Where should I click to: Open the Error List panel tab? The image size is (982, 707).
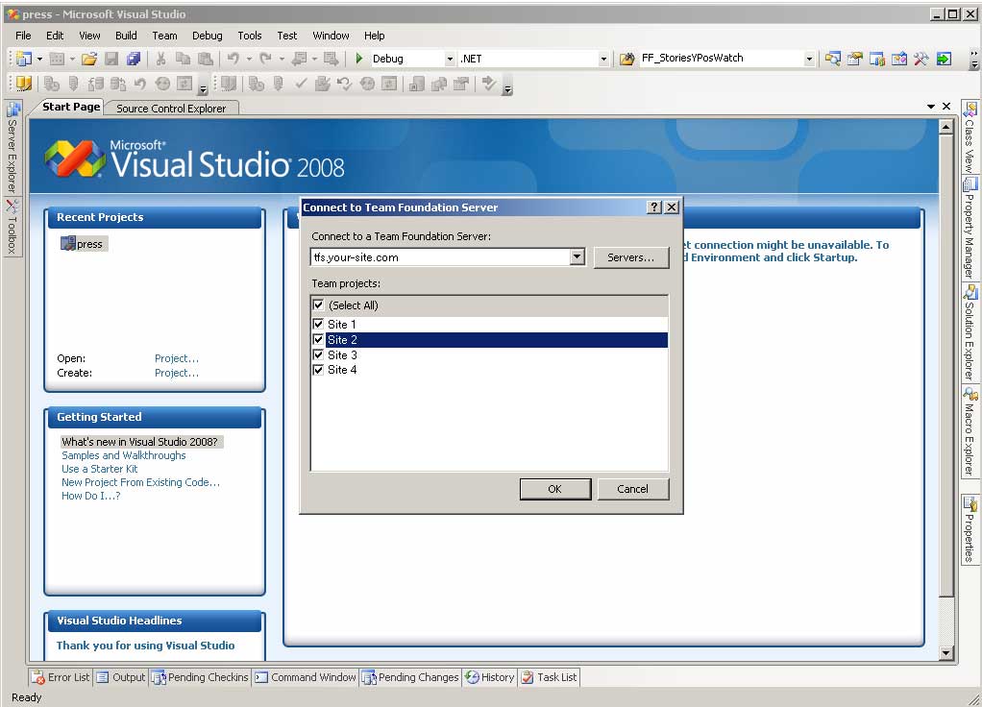[61, 677]
